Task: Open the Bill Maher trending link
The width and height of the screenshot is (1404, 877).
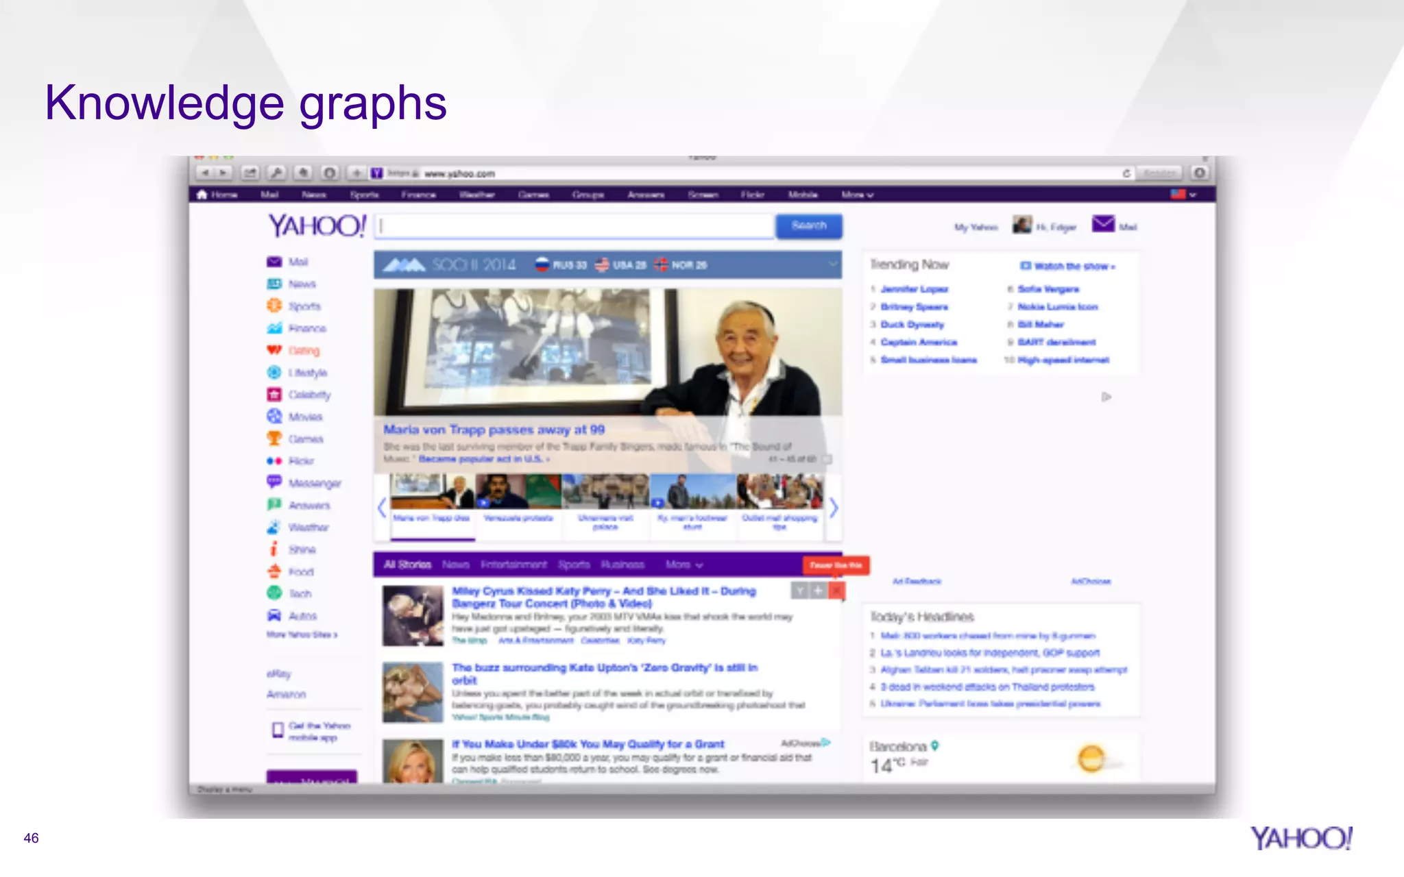Action: (x=1041, y=324)
